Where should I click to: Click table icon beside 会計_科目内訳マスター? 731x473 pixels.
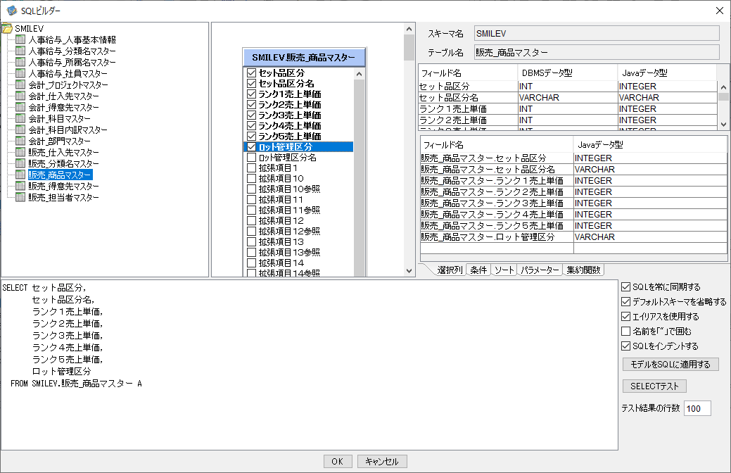pyautogui.click(x=20, y=130)
